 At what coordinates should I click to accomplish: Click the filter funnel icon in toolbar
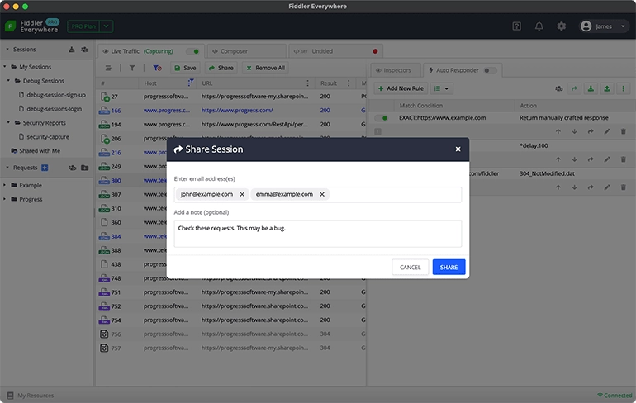pos(132,68)
